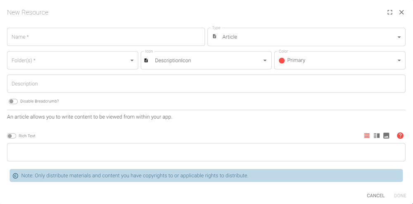Focus the Description text field

click(206, 84)
